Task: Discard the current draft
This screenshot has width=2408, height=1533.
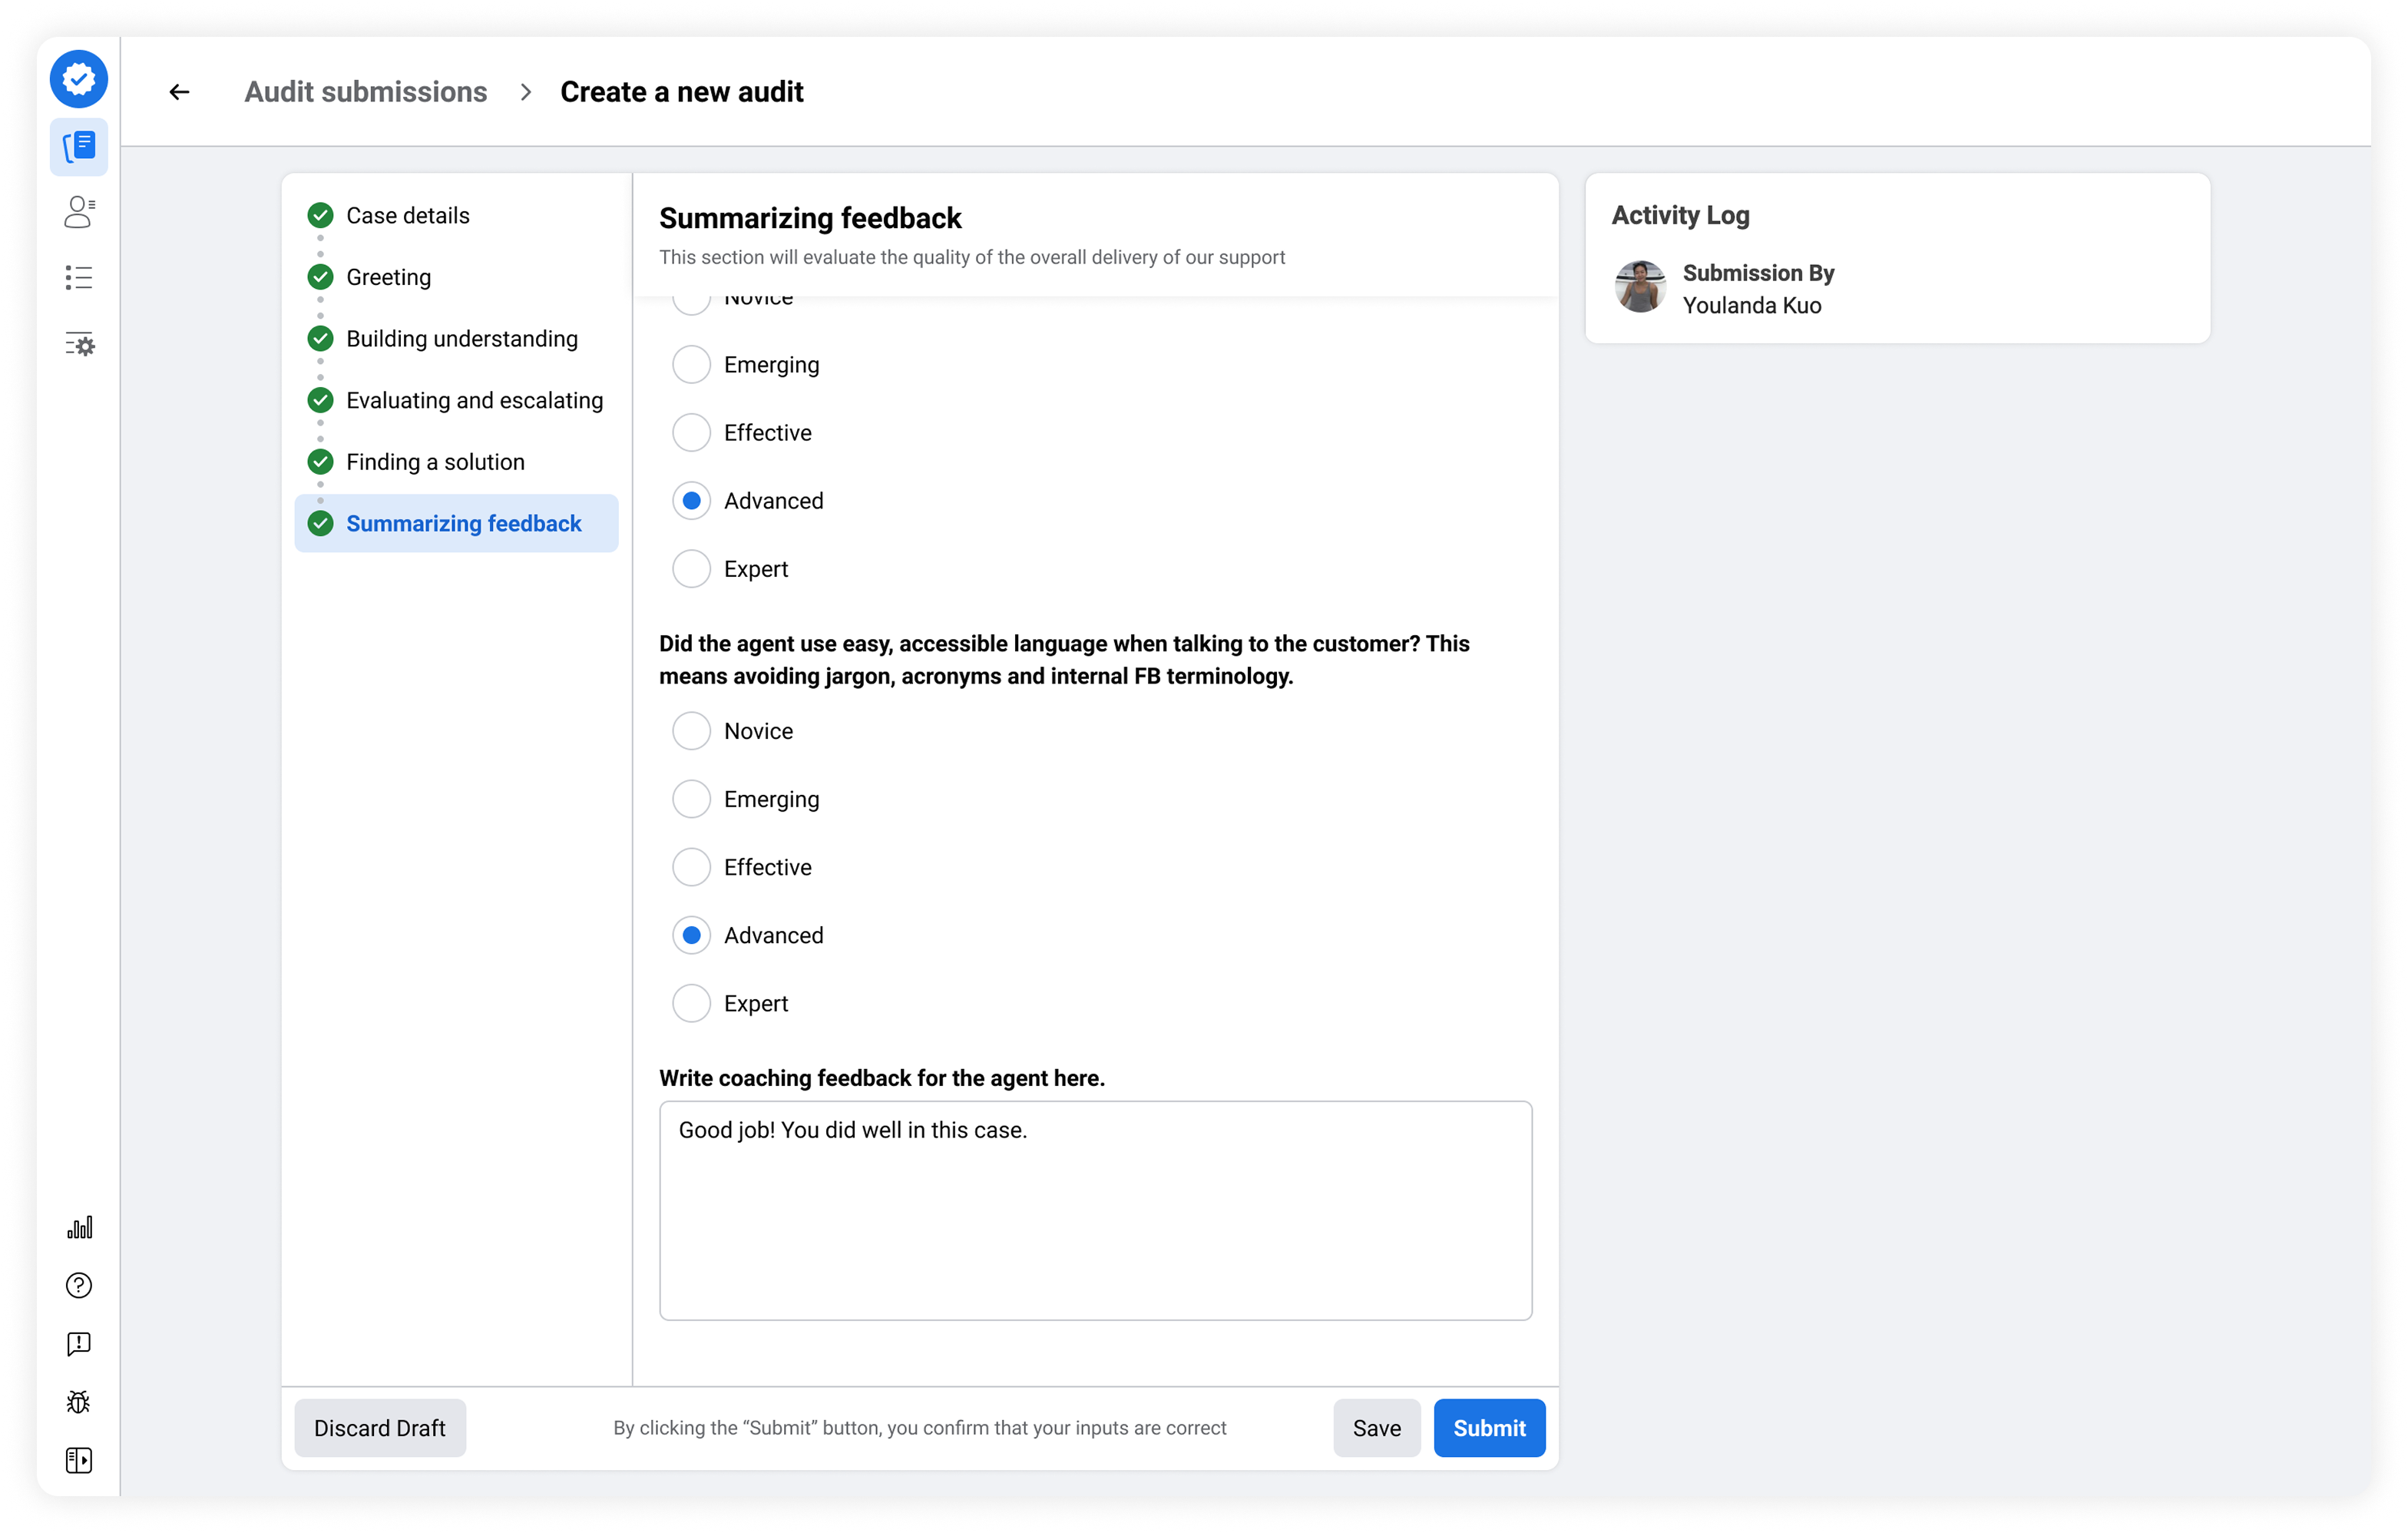Action: coord(380,1428)
